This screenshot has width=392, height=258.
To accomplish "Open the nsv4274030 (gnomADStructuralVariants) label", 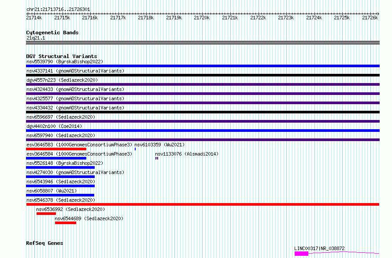I will pos(75,172).
